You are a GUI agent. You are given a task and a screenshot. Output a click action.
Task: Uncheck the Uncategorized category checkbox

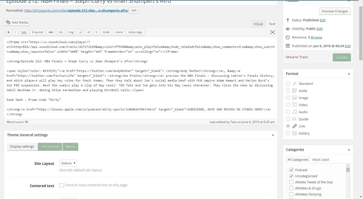(291, 176)
